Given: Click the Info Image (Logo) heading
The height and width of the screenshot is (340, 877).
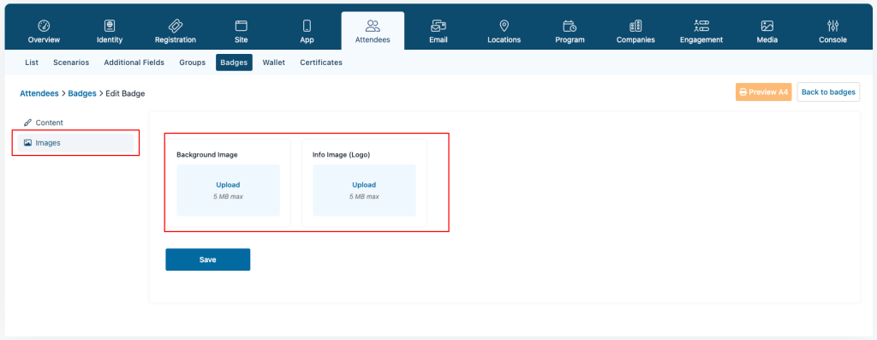Looking at the screenshot, I should pos(341,154).
